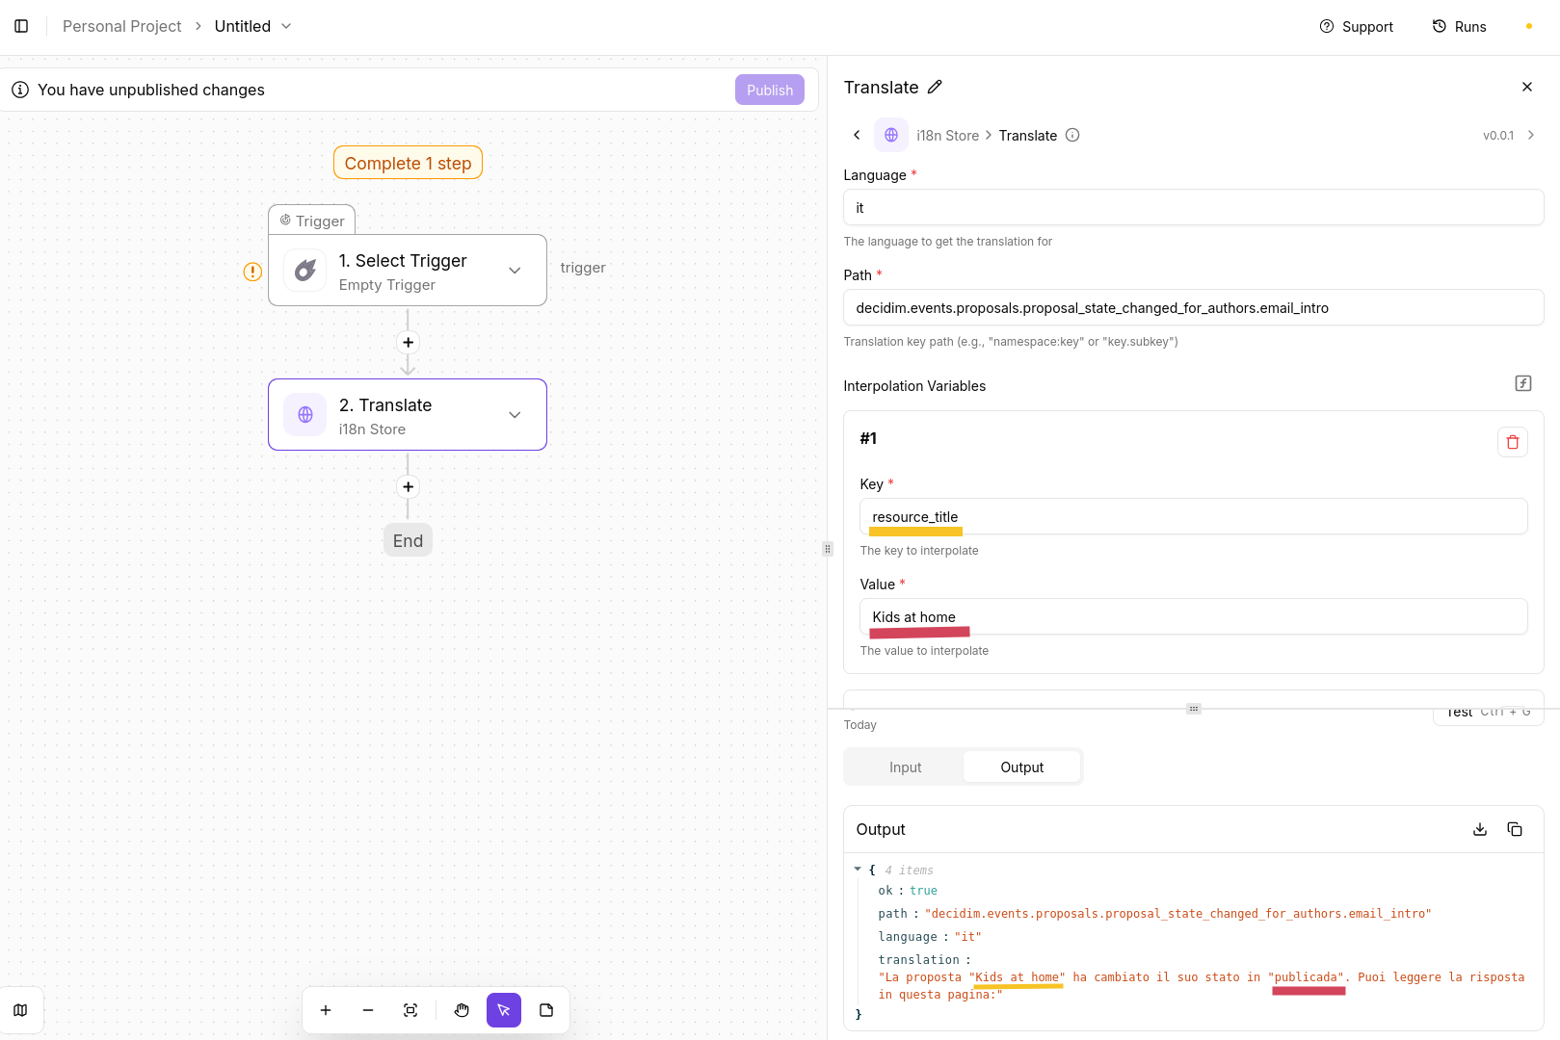Screen dimensions: 1560x1040
Task: Click the Value field Kids at home
Action: tap(1193, 616)
